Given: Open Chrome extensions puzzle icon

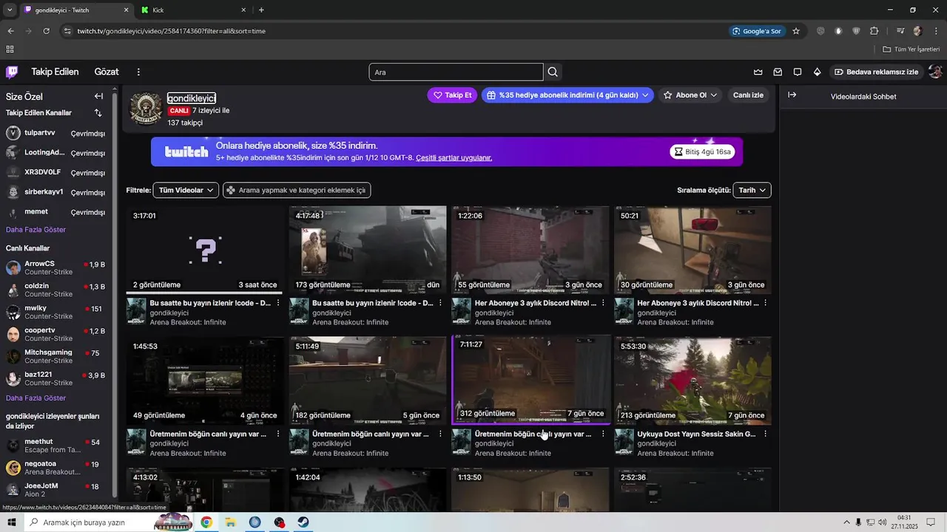Looking at the screenshot, I should click(874, 31).
